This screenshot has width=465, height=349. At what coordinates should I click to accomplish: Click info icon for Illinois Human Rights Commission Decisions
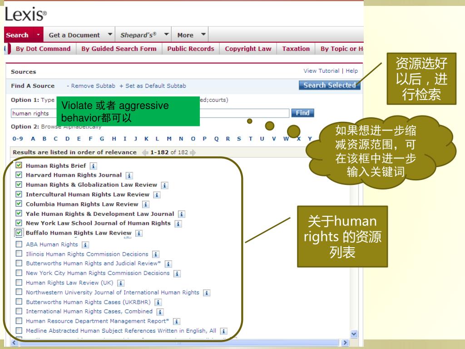[x=155, y=254]
